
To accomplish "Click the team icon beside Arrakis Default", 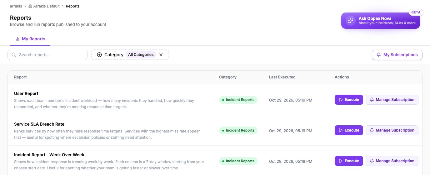I will [30, 6].
